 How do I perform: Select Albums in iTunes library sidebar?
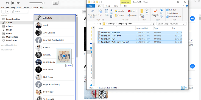tap(10, 26)
